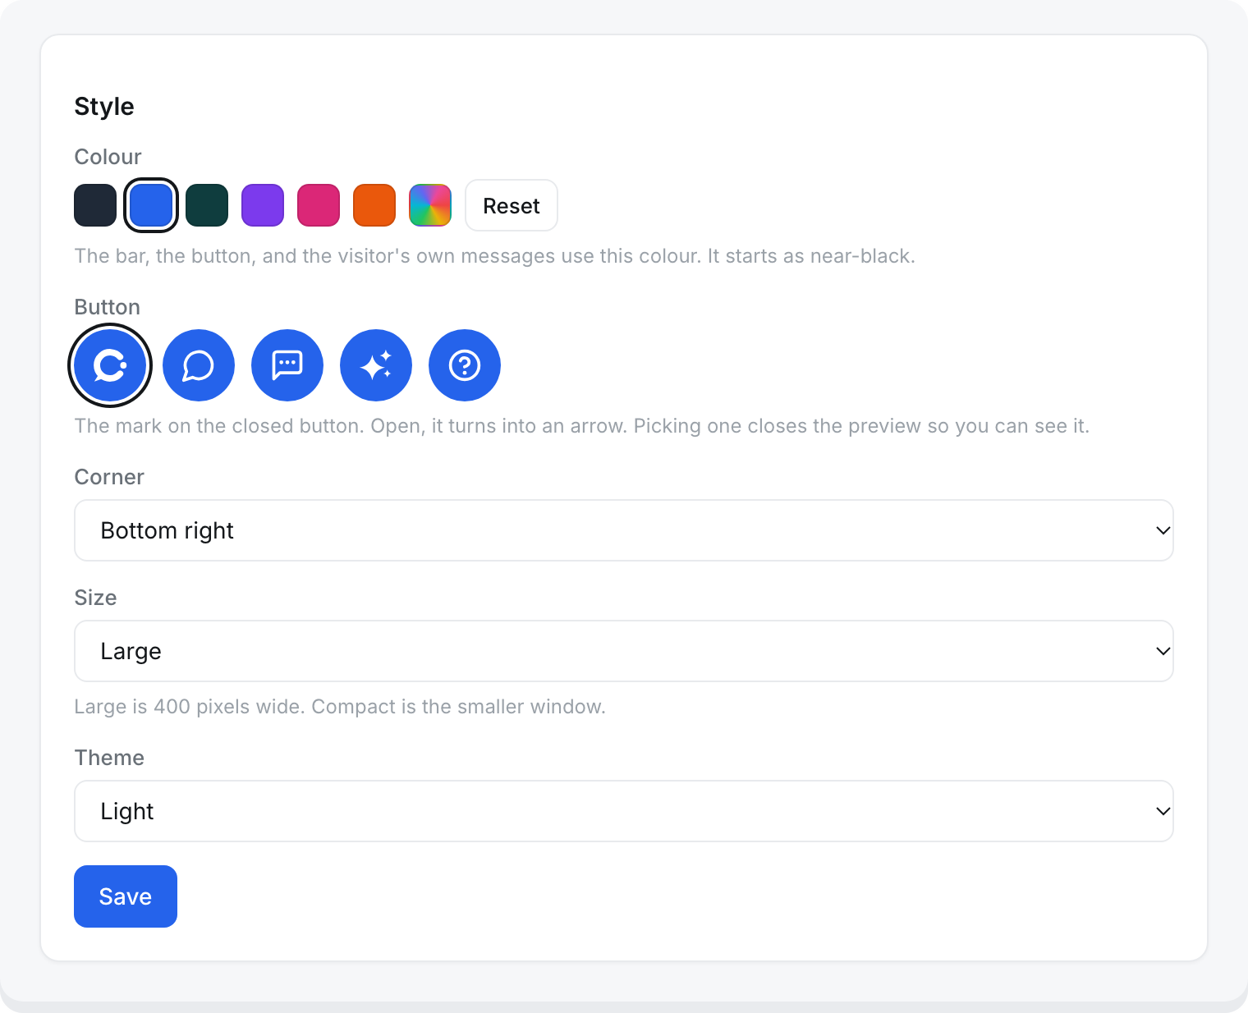Select the pink colour swatch
This screenshot has height=1013, width=1248.
pyautogui.click(x=319, y=205)
